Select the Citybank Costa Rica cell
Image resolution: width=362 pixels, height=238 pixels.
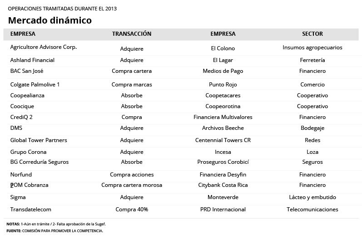[223, 185]
